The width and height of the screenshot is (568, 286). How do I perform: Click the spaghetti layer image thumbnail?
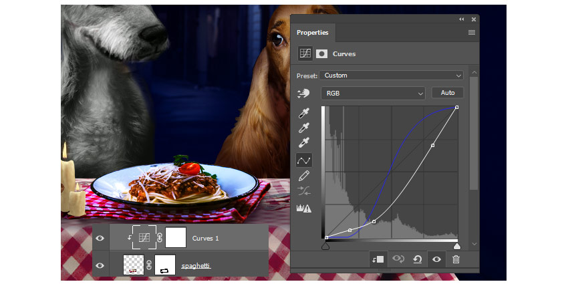tap(134, 265)
